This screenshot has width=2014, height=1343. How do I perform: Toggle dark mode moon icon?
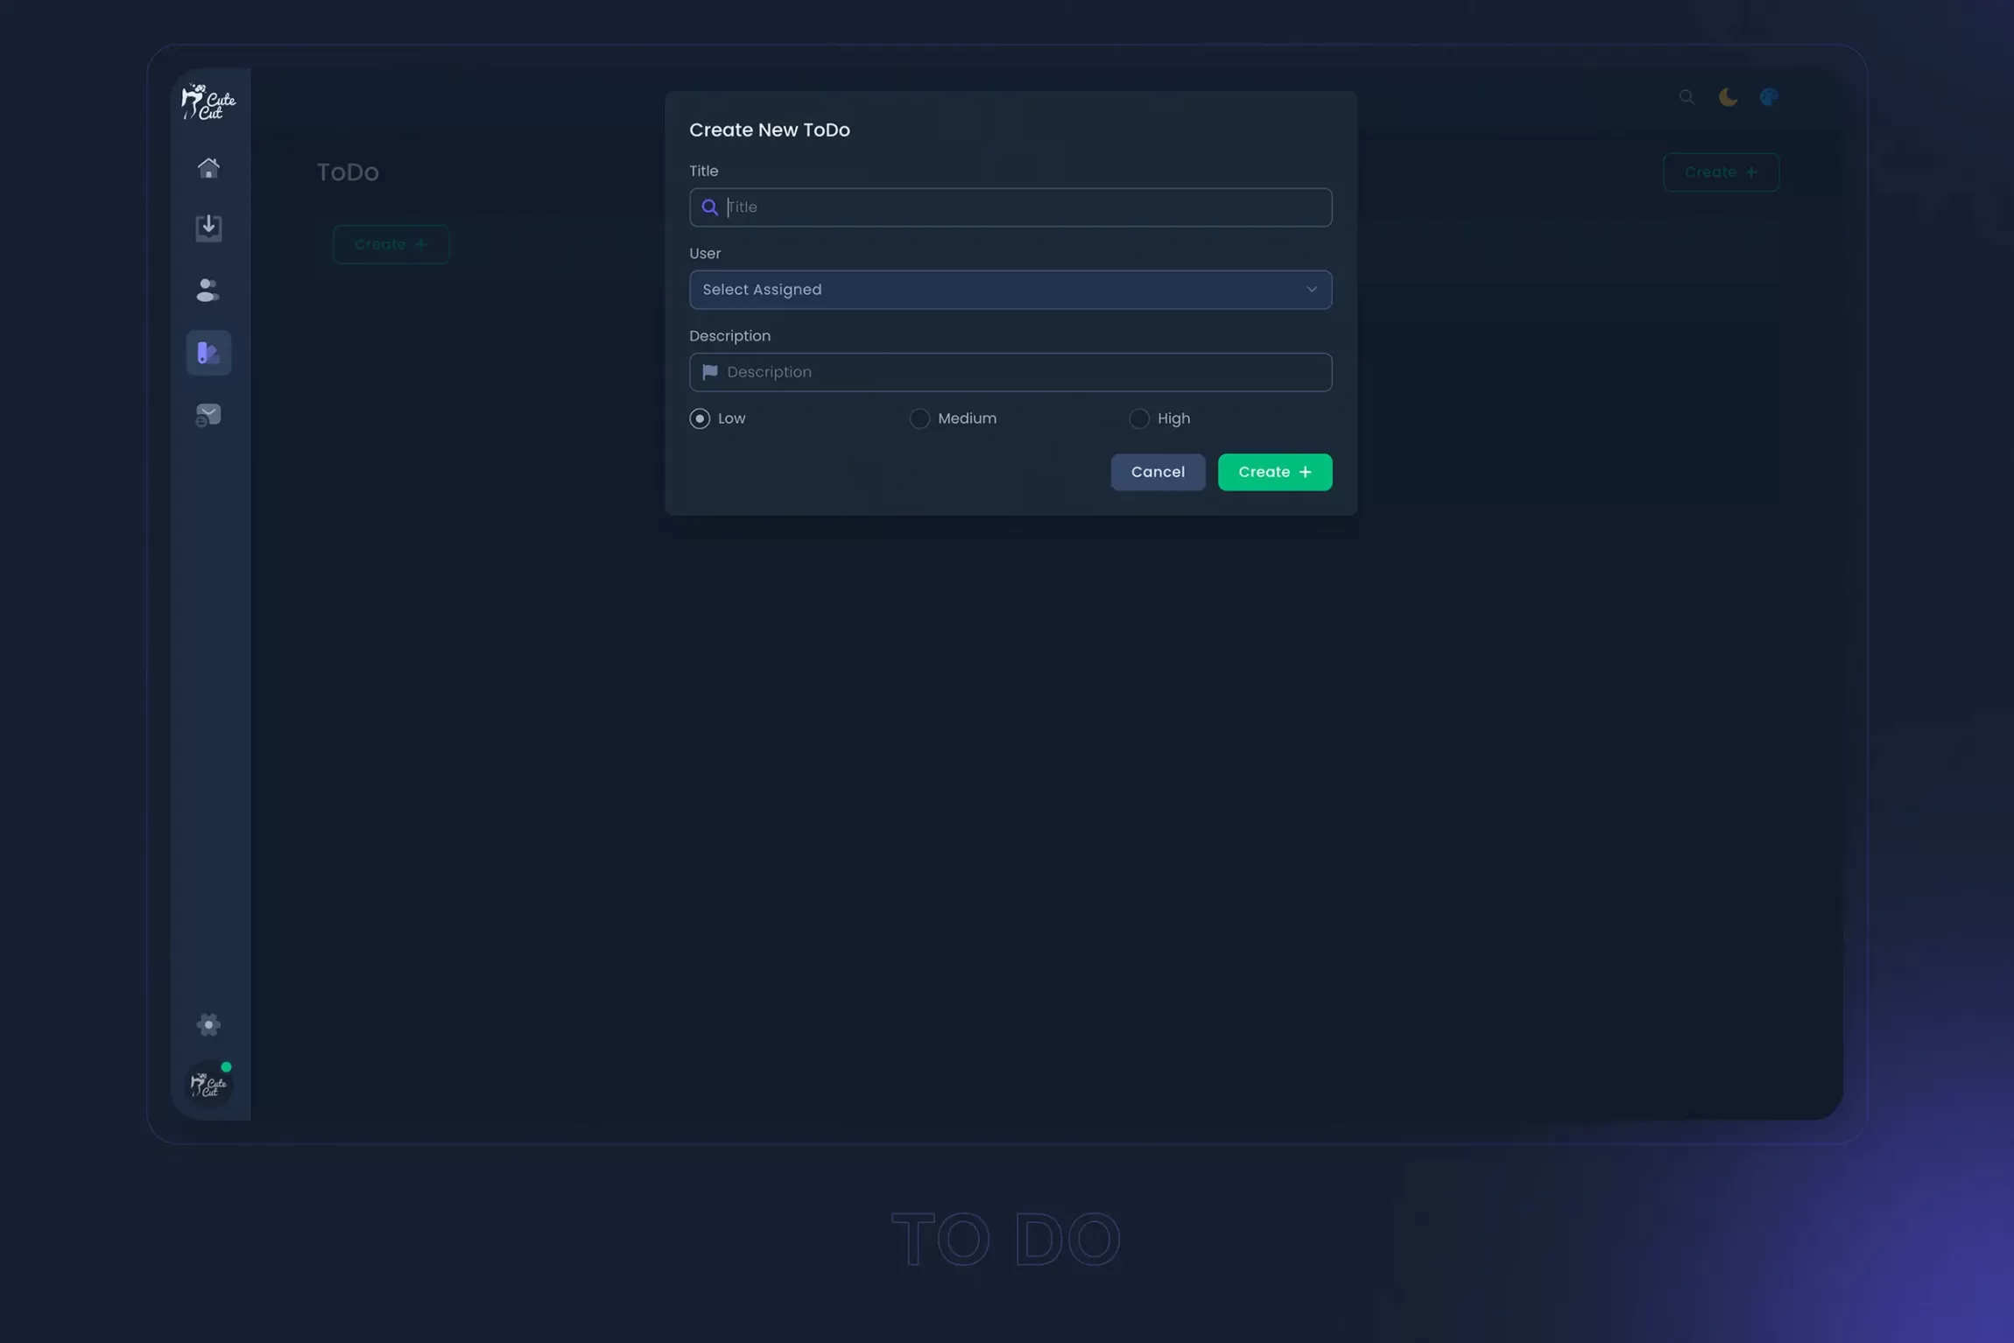[x=1728, y=97]
